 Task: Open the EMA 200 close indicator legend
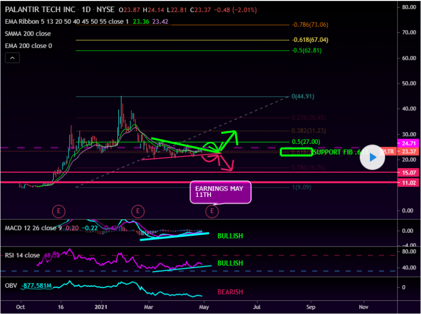[28, 46]
